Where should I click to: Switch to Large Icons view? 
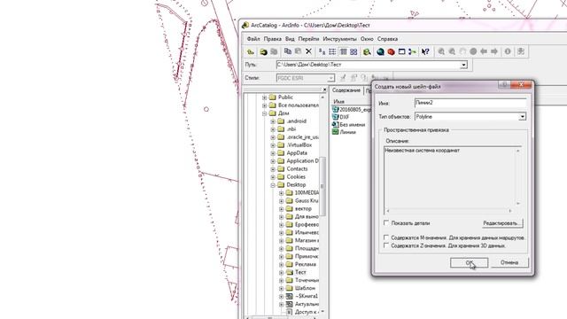click(x=322, y=51)
